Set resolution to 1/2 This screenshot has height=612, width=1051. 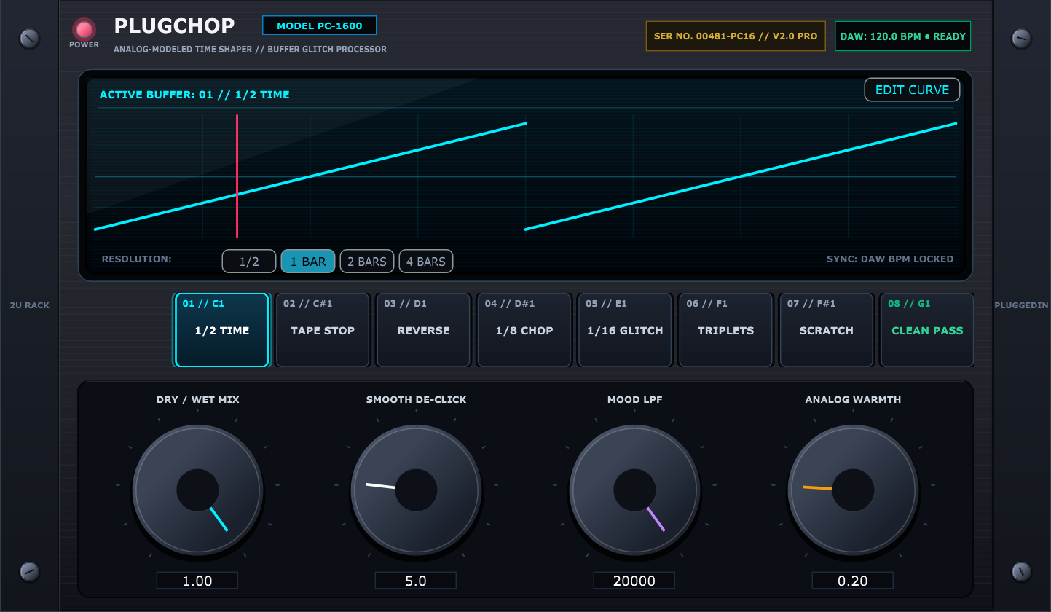tap(249, 262)
